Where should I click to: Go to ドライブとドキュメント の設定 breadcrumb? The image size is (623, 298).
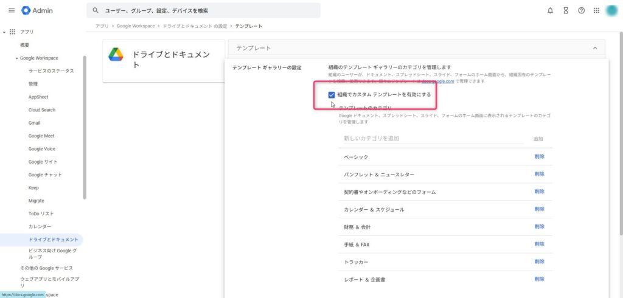(195, 26)
